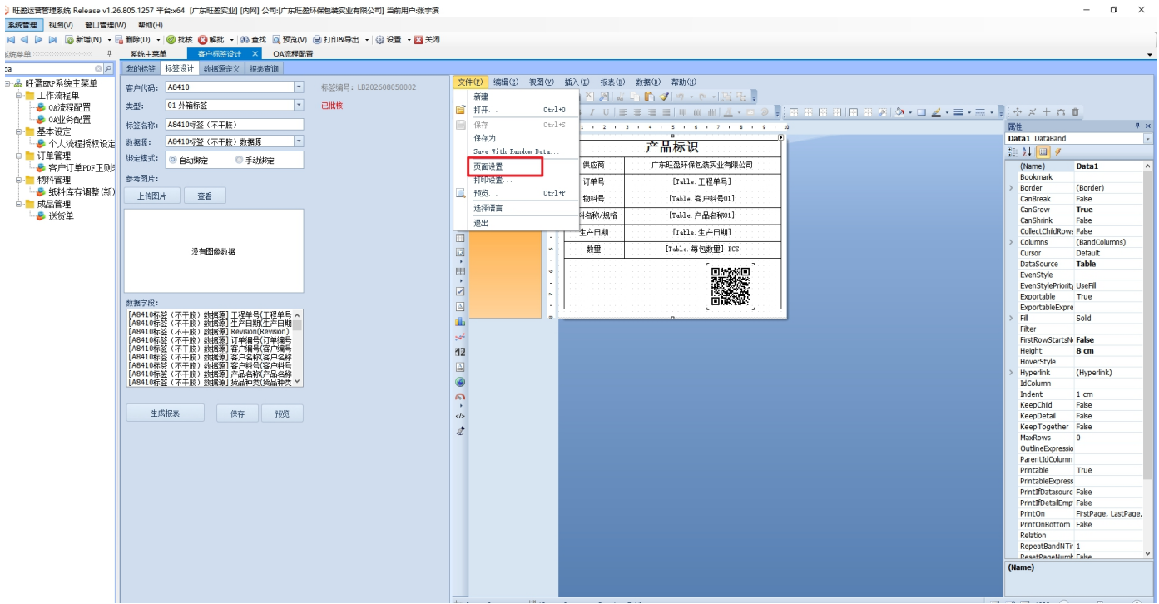Click the italic formatting button

click(592, 112)
